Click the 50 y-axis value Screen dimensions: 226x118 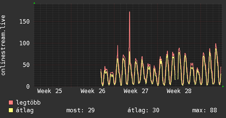pos(26,65)
